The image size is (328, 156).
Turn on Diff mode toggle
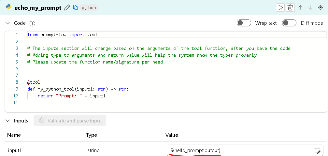[x=289, y=23]
